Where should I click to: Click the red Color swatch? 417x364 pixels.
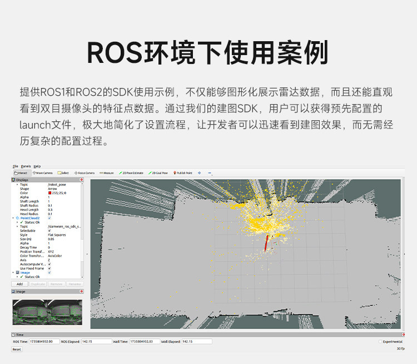tap(49, 193)
